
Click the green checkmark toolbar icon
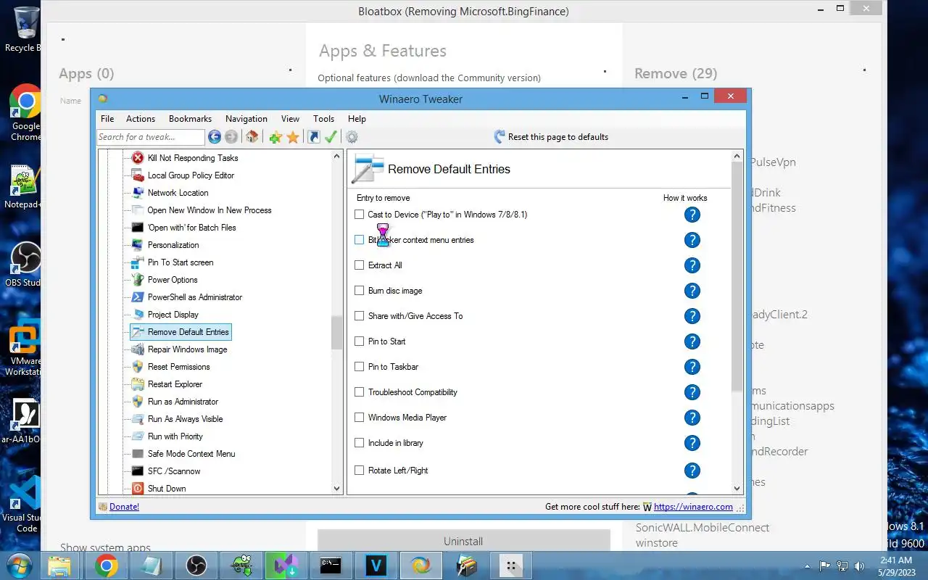click(331, 137)
